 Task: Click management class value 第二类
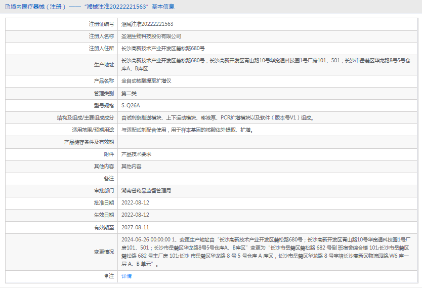129,94
